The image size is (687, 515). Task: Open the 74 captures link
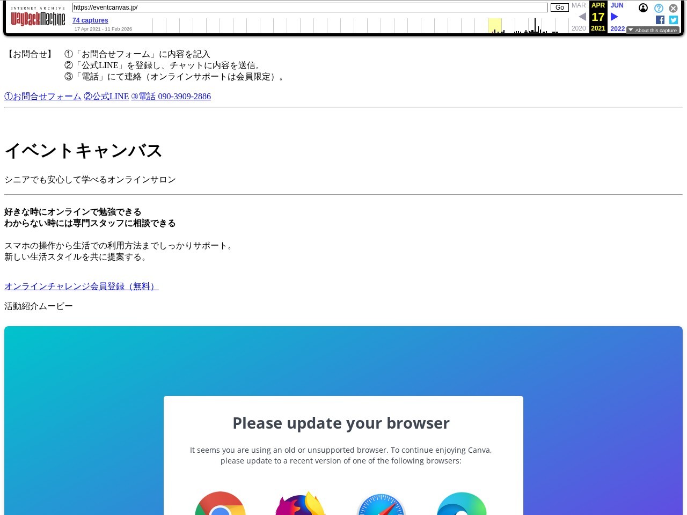pos(90,20)
